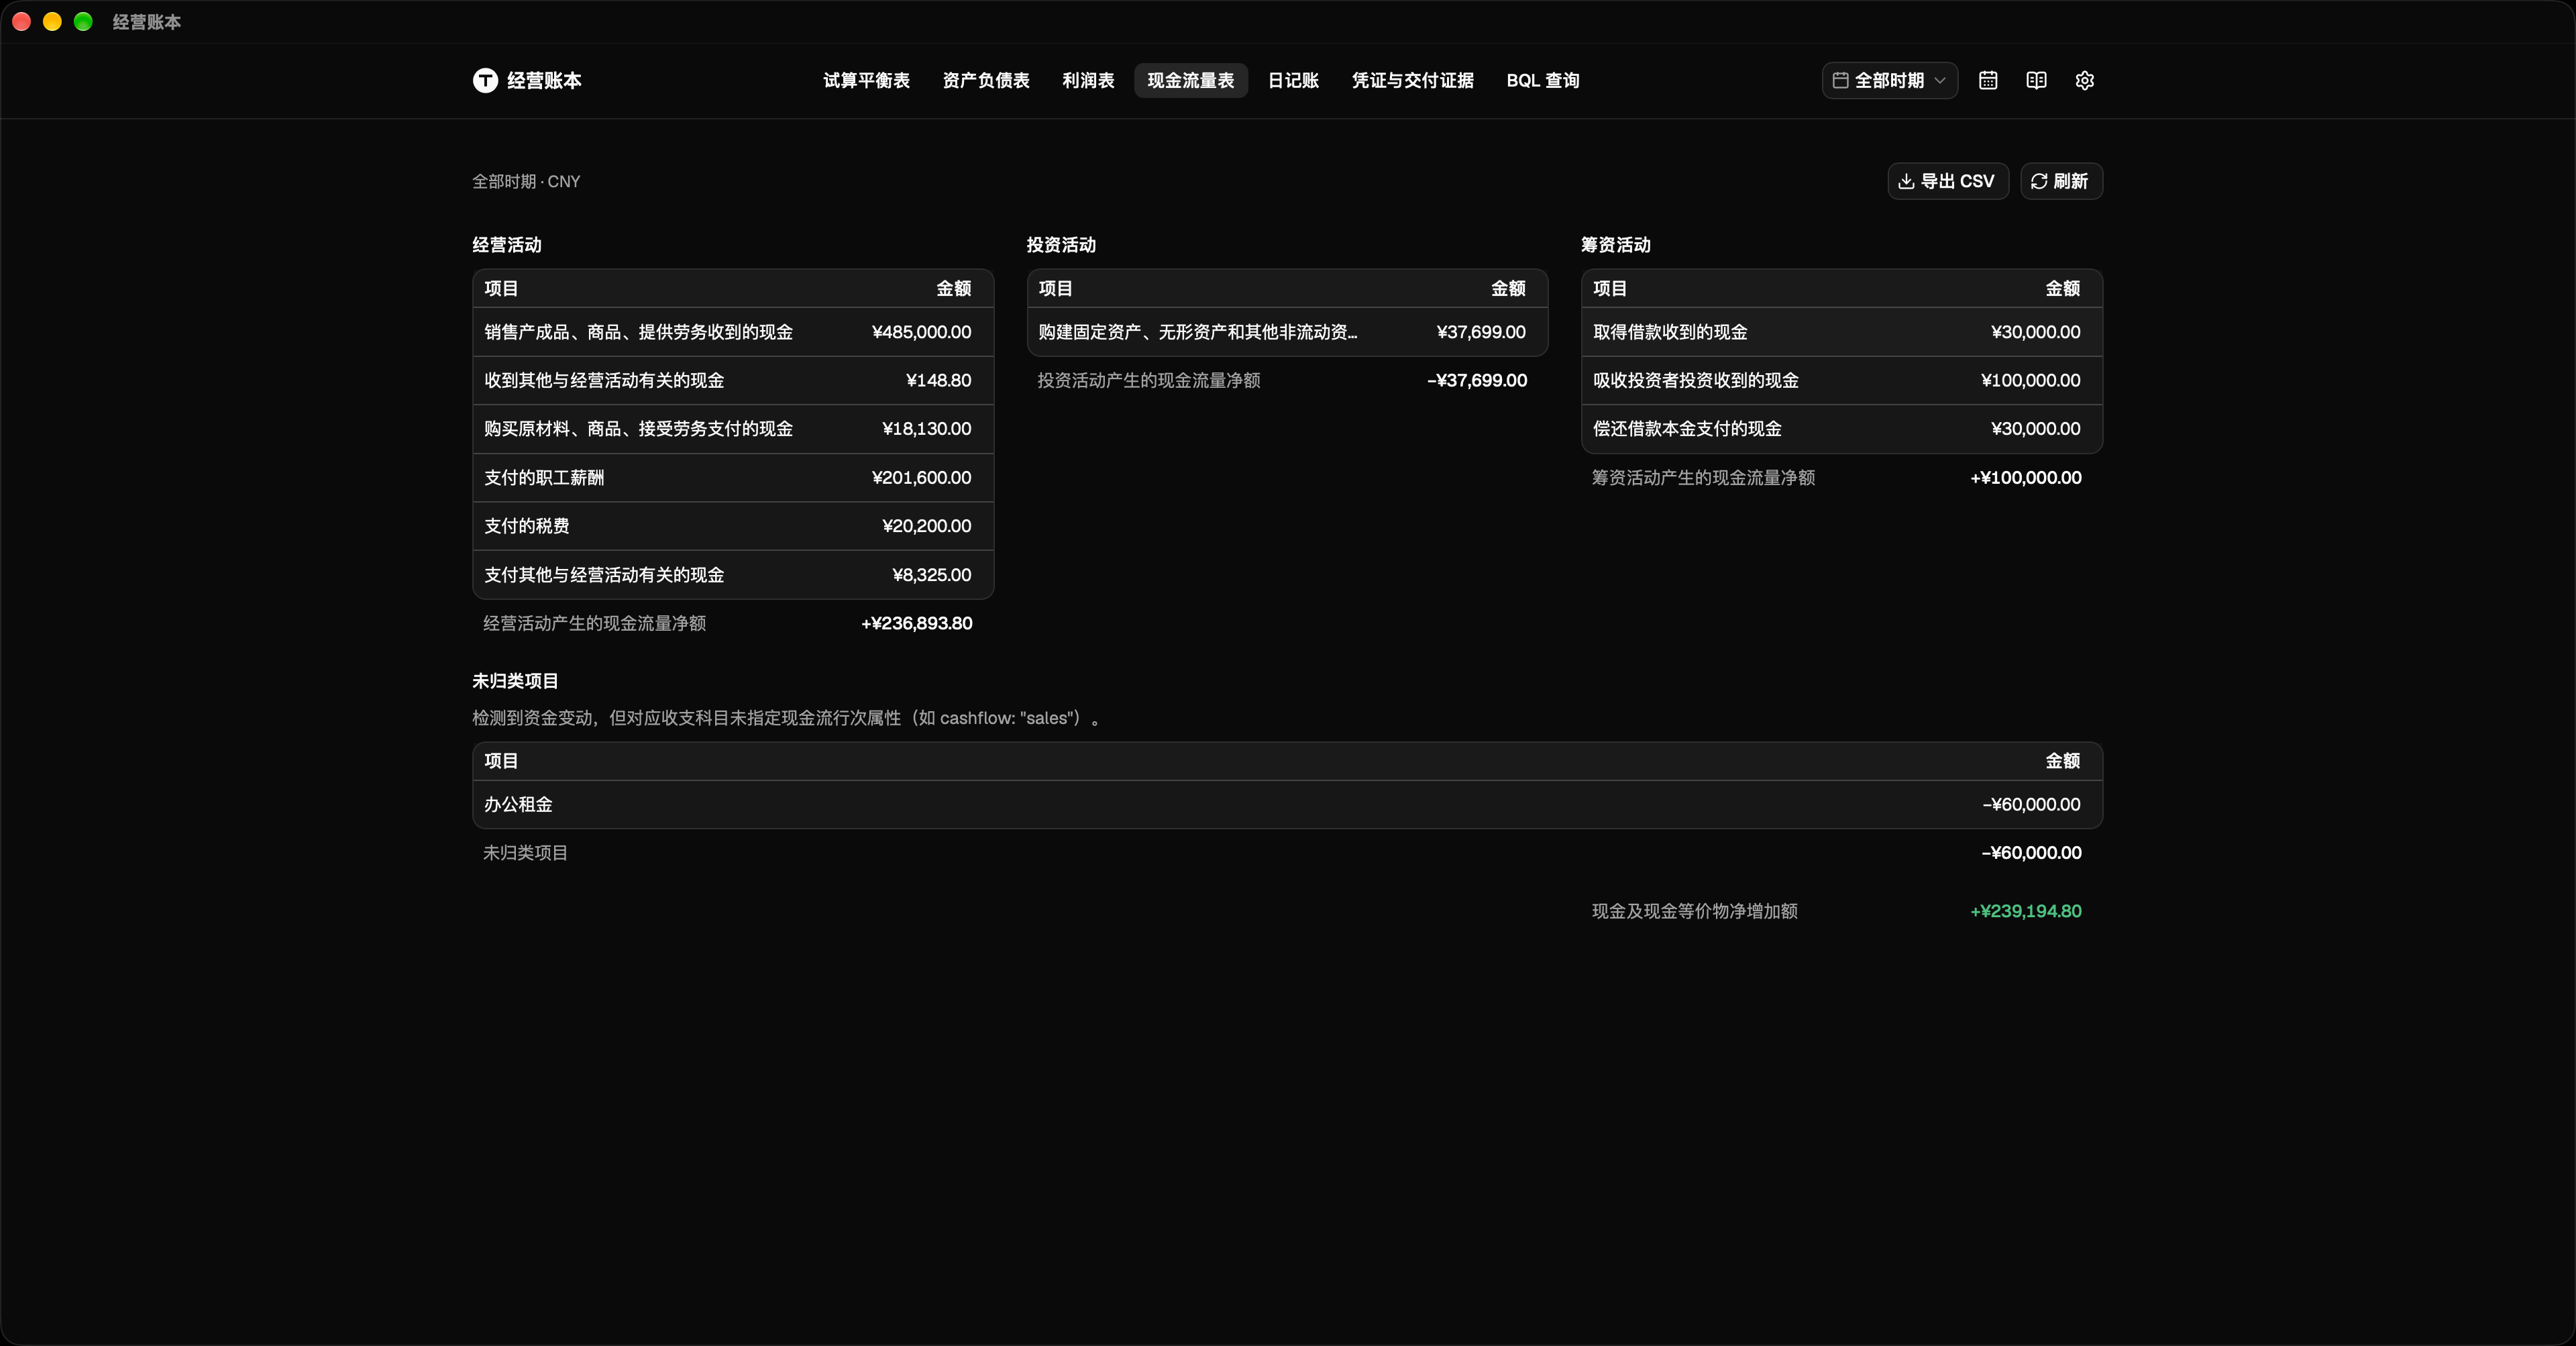Screen dimensions: 2576x1346
Task: Click the 未归类项目 section heading
Action: [x=515, y=681]
